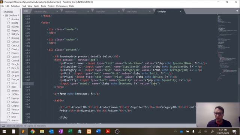
Task: Open the Preferences menu
Action: (61, 6)
